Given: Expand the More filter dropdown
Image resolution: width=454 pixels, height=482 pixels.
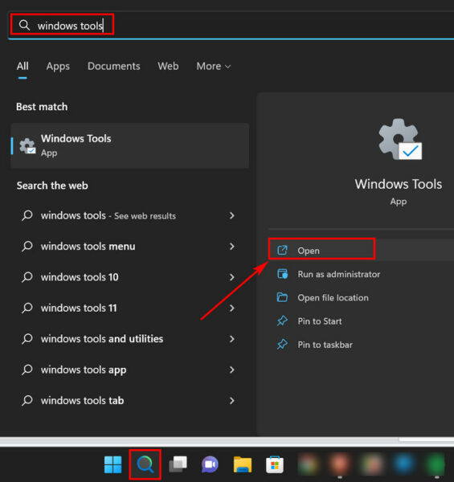Looking at the screenshot, I should click(214, 66).
